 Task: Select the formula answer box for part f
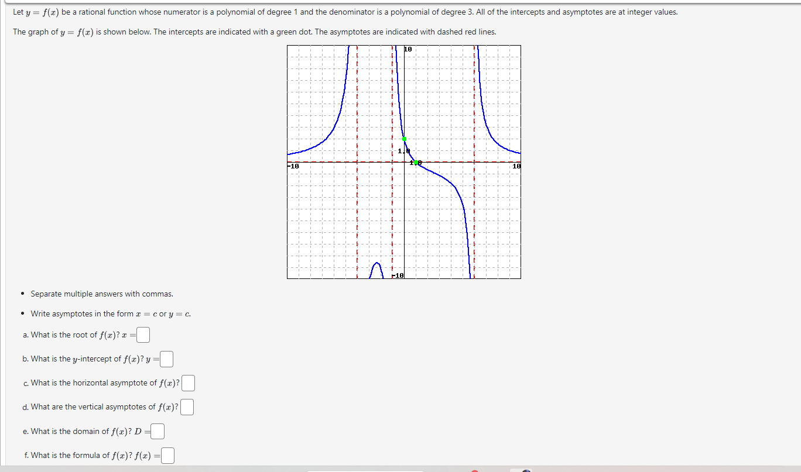tap(166, 455)
